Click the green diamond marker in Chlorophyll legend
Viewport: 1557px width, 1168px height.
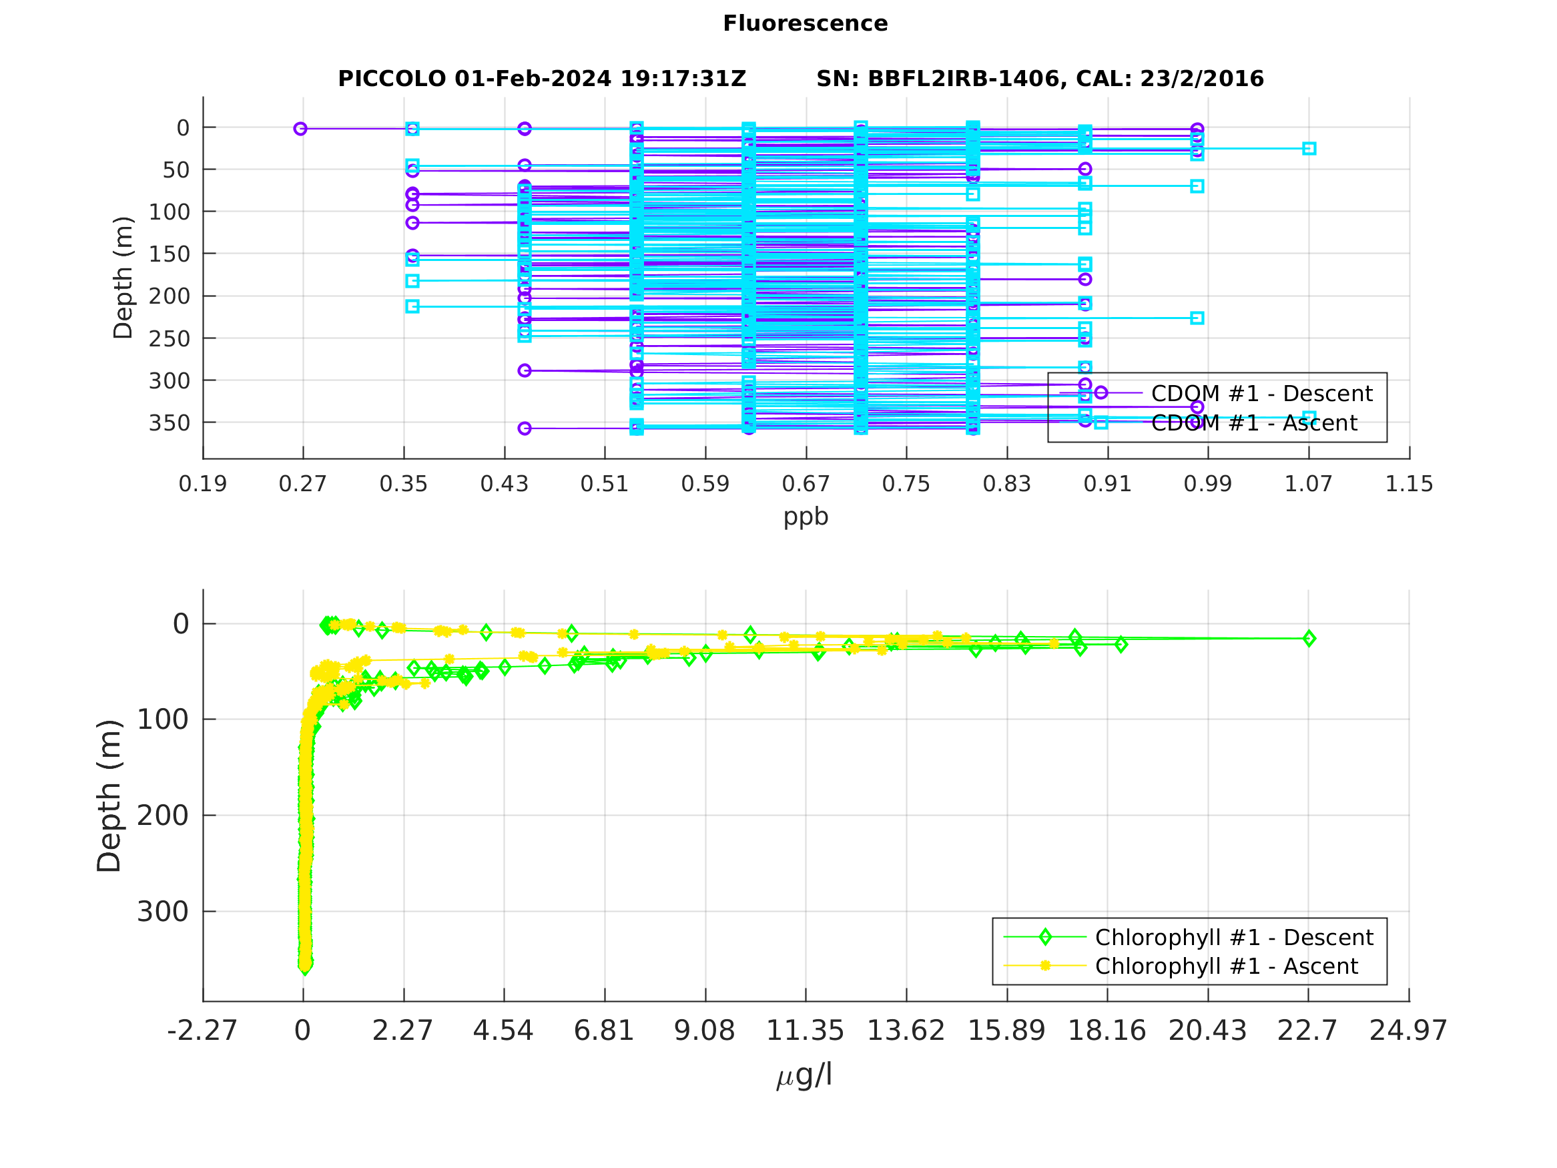[1045, 937]
